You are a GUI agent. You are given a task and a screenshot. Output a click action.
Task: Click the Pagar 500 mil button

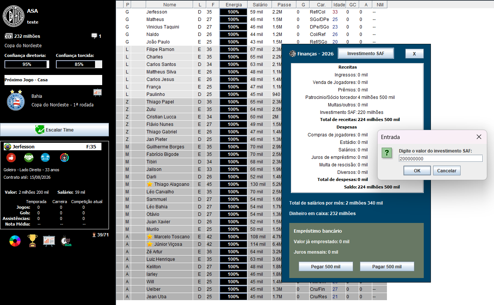pyautogui.click(x=387, y=266)
